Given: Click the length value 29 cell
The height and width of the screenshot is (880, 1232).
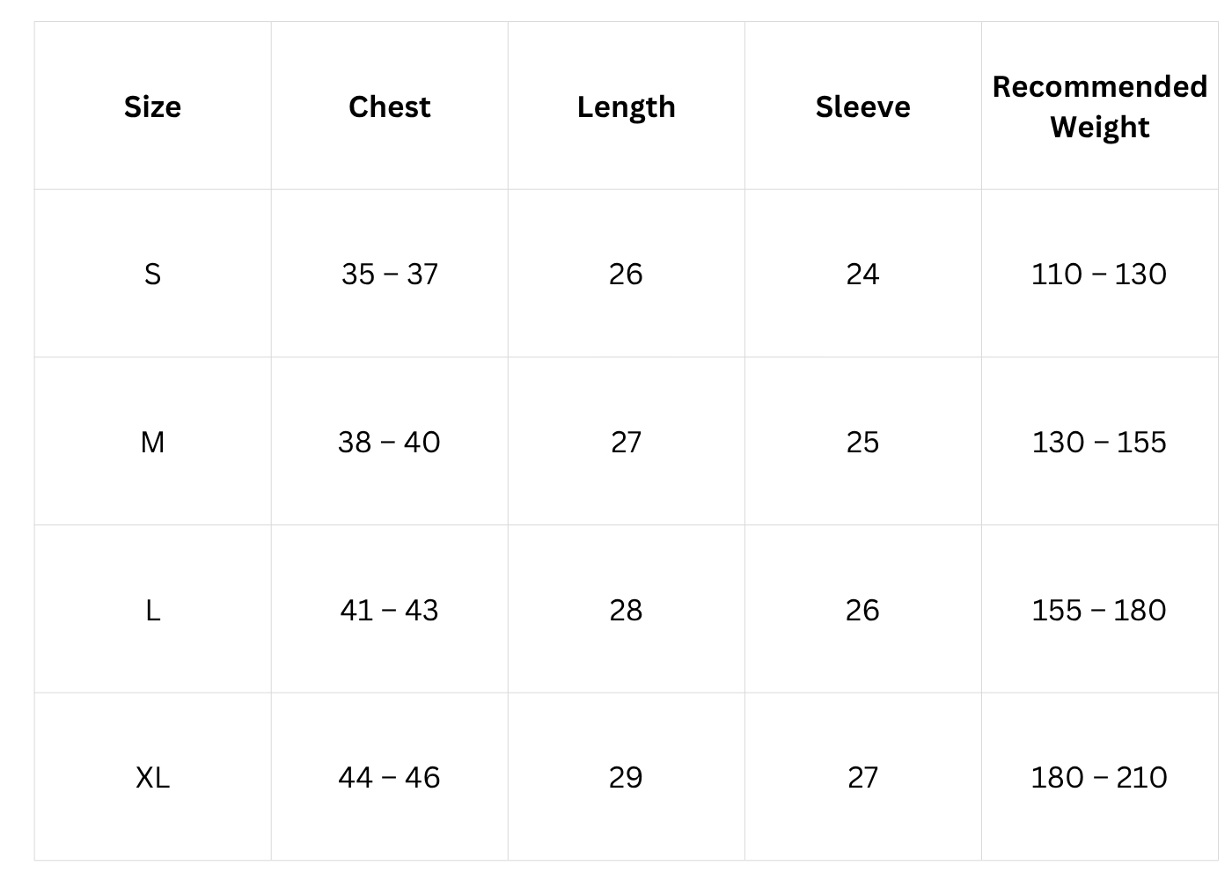Looking at the screenshot, I should pos(626,777).
